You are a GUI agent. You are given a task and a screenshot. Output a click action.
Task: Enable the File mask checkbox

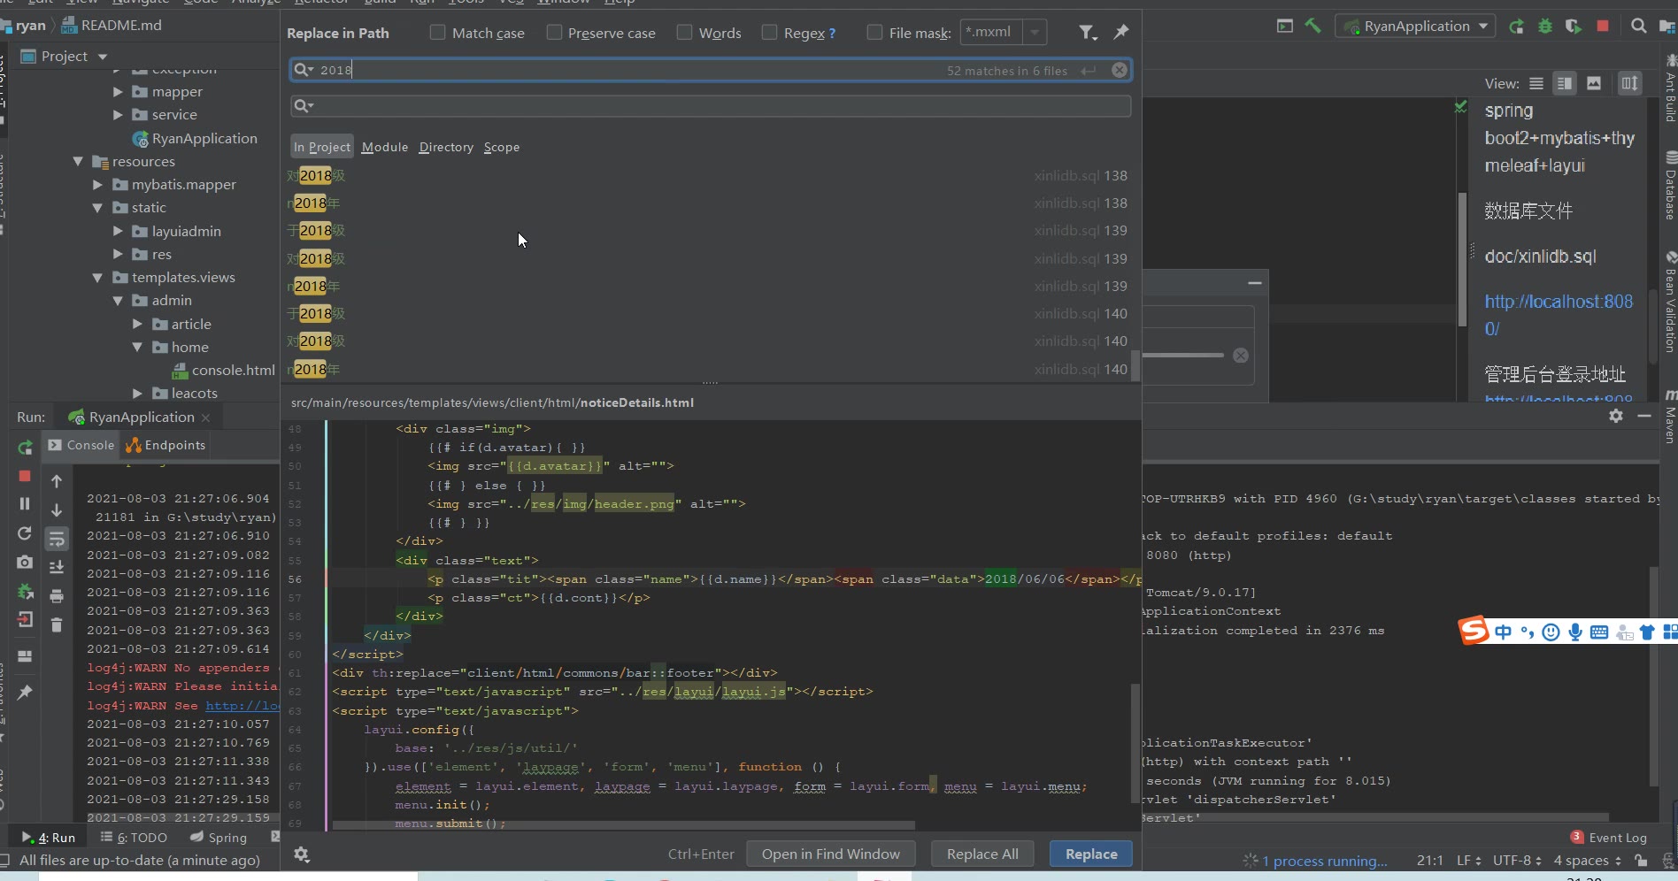tap(874, 33)
